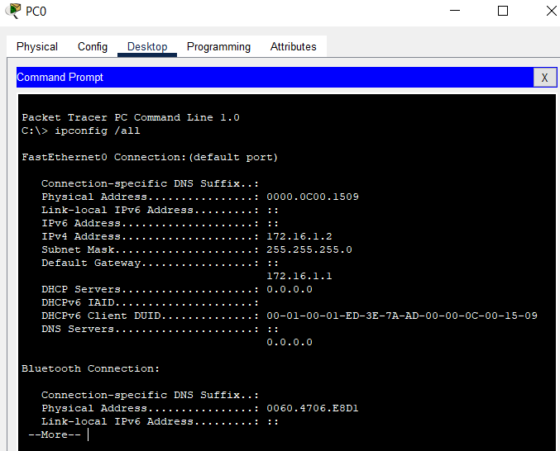Switch to the Physical tab
Viewport: 560px width, 451px height.
pos(37,47)
